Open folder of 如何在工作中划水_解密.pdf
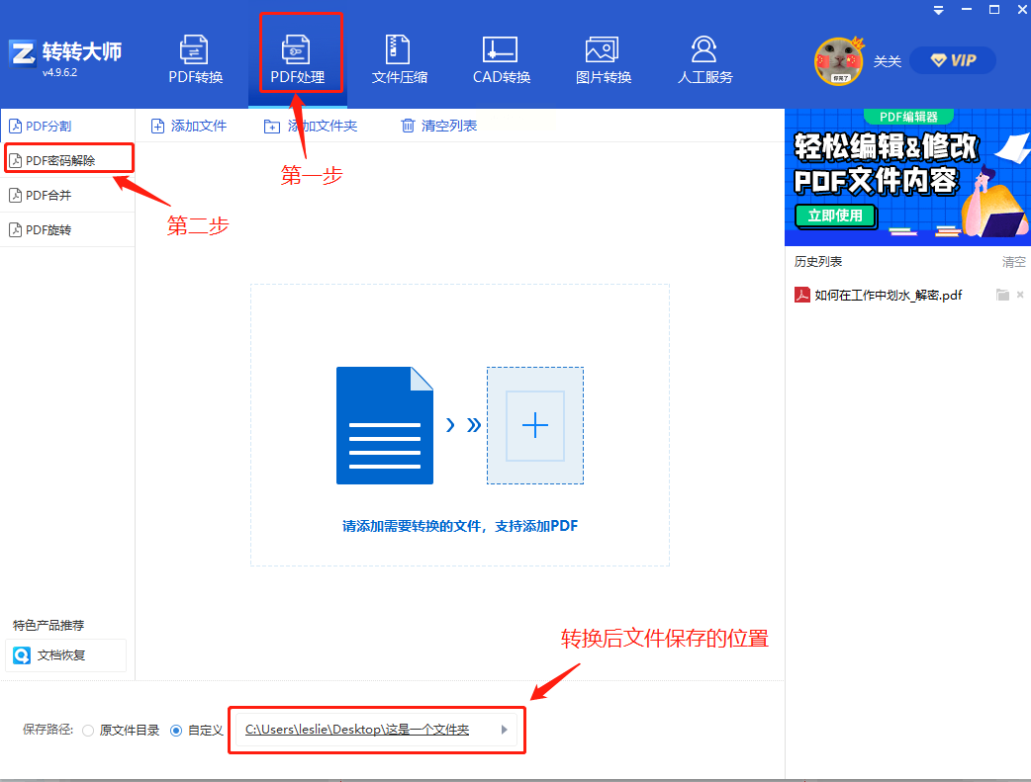Viewport: 1031px width, 782px height. (x=1002, y=295)
